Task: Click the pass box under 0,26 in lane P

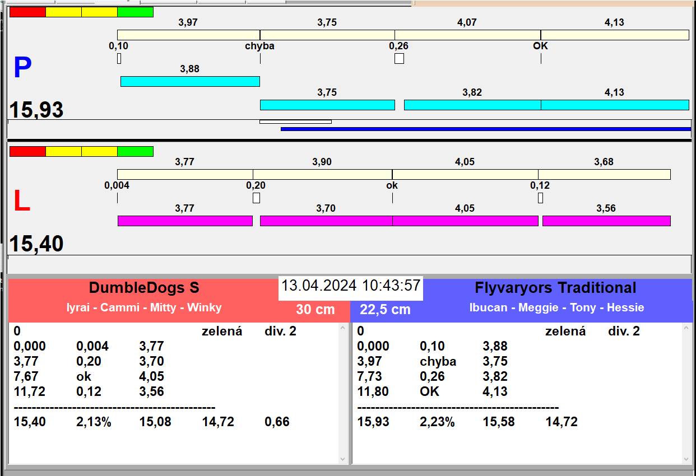Action: point(399,58)
